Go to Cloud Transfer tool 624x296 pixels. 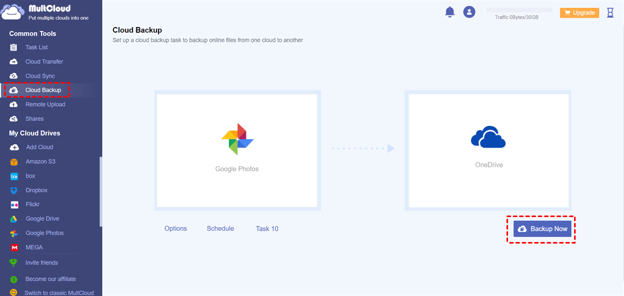44,62
